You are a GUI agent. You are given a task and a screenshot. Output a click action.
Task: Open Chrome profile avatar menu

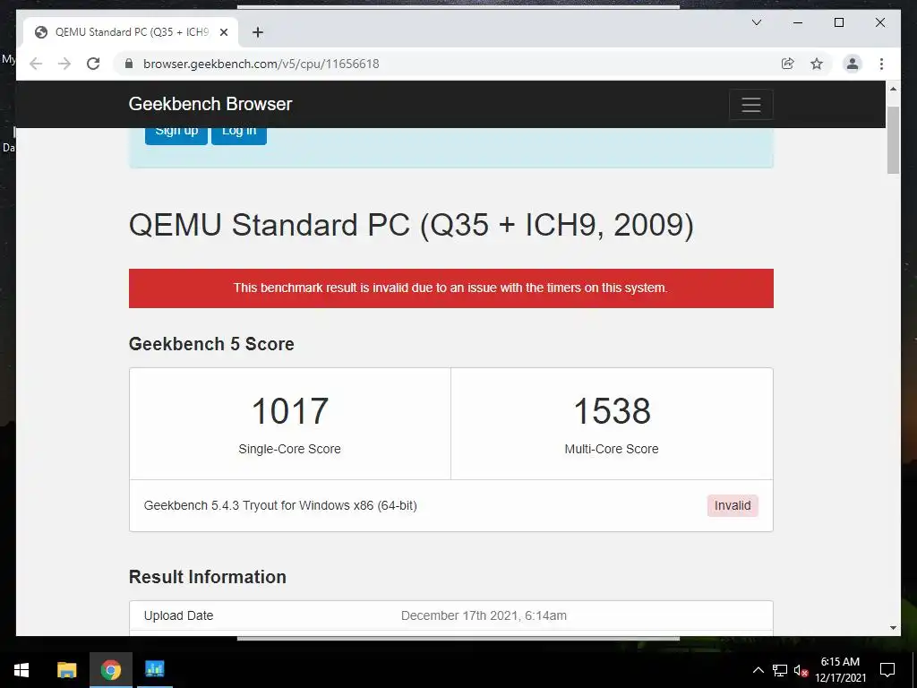tap(853, 64)
